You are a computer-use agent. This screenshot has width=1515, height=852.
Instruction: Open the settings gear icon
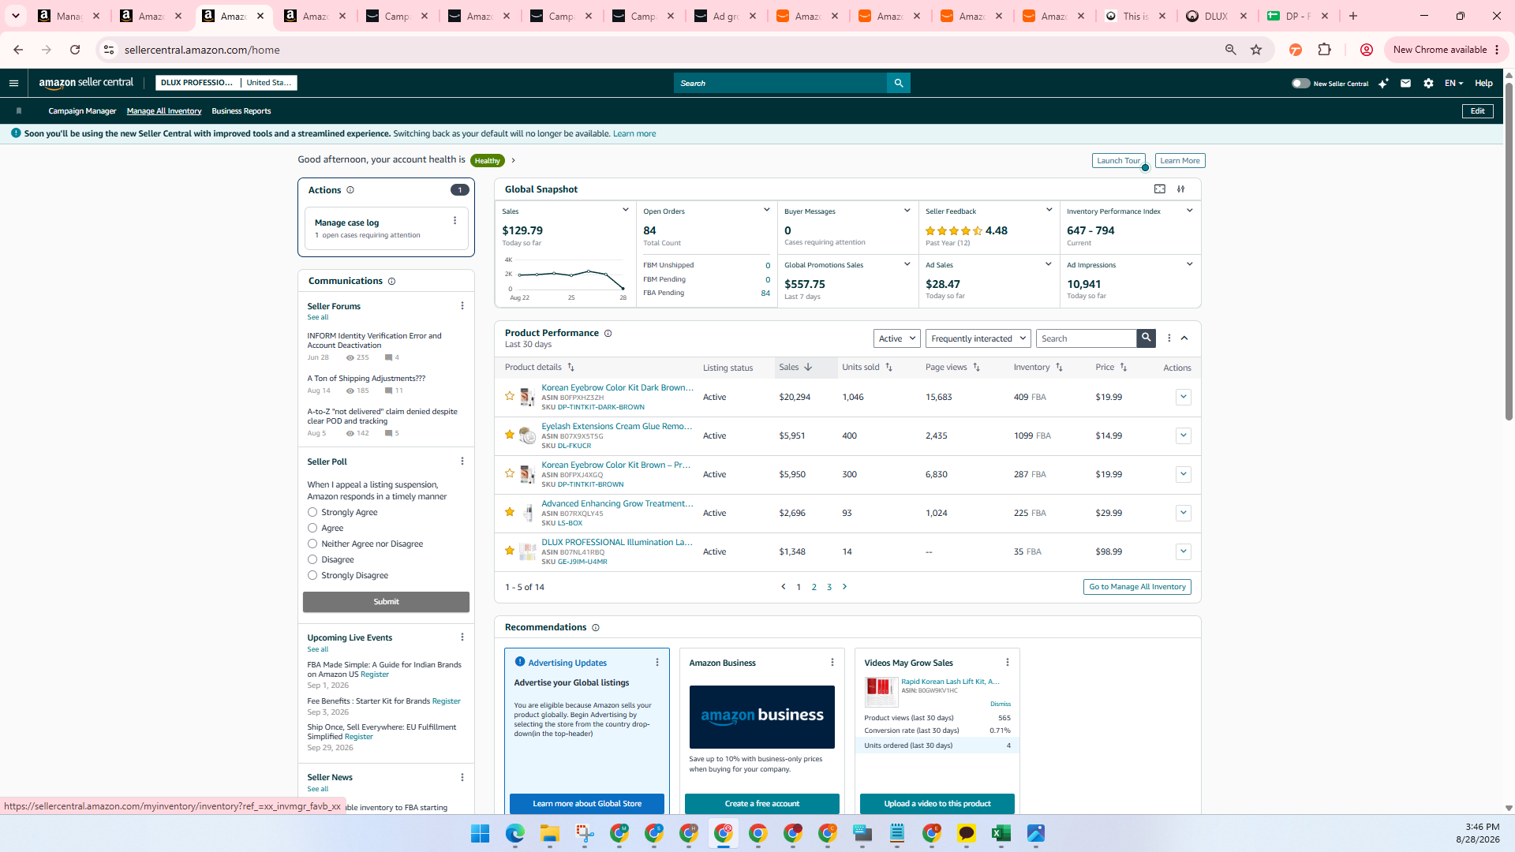pos(1428,83)
